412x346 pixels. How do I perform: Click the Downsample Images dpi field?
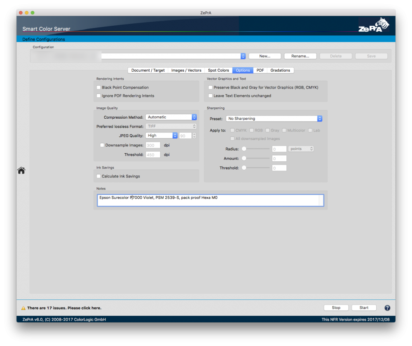tap(153, 145)
